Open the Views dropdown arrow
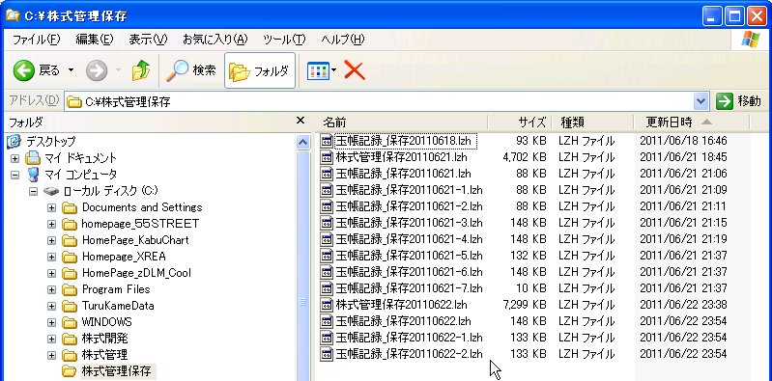Screen dimensions: 772x381 tap(333, 70)
